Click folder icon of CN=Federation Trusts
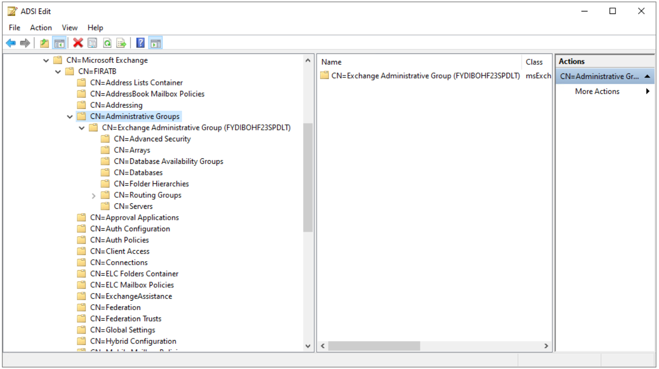659x369 pixels. pyautogui.click(x=81, y=319)
